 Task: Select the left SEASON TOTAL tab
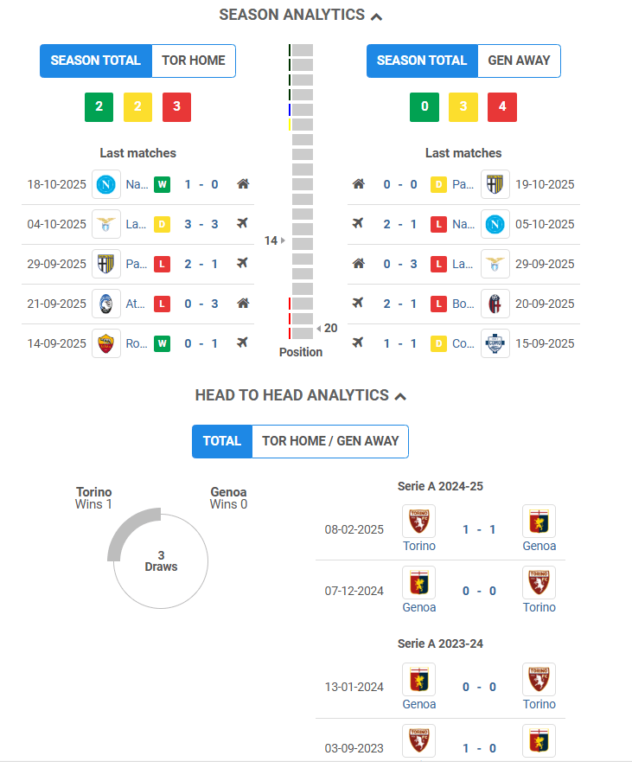(95, 61)
